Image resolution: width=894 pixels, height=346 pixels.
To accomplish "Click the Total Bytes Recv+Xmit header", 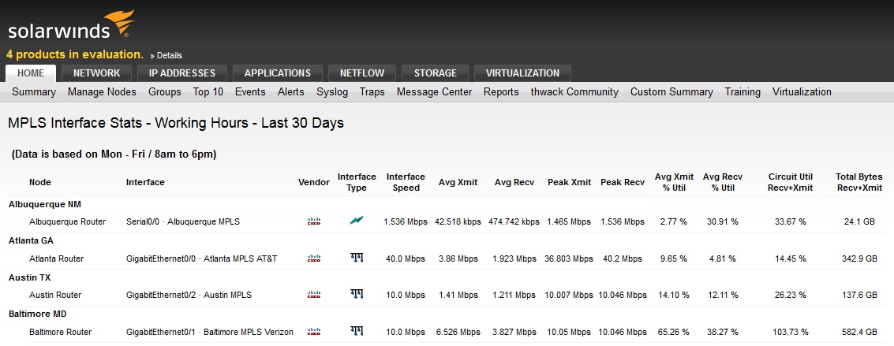I will coord(858,182).
